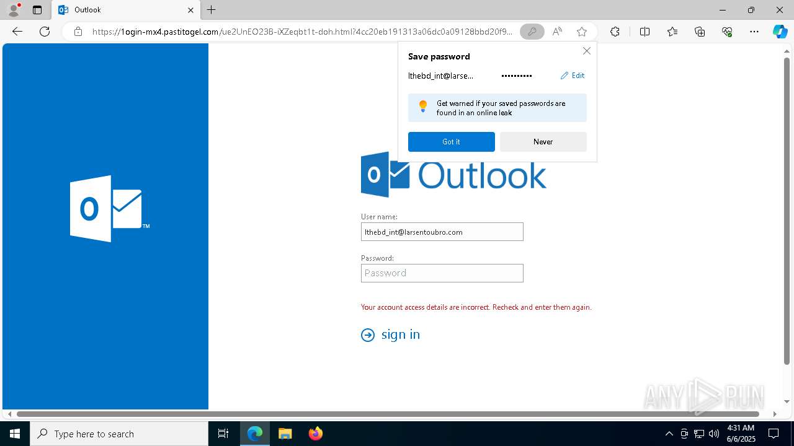Open Extensions puzzle icon

(x=615, y=32)
